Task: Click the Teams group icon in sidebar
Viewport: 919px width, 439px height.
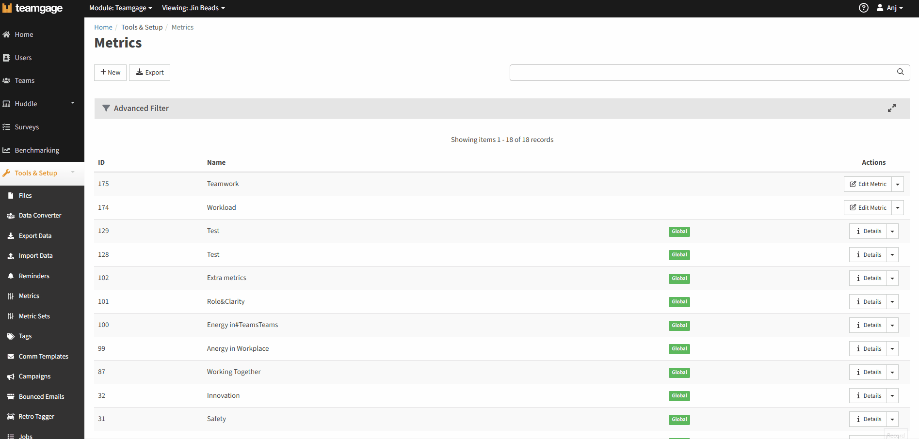Action: point(6,80)
